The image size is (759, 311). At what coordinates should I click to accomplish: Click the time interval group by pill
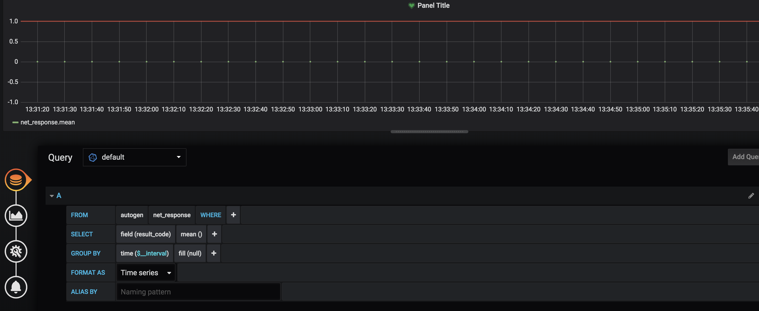click(144, 253)
